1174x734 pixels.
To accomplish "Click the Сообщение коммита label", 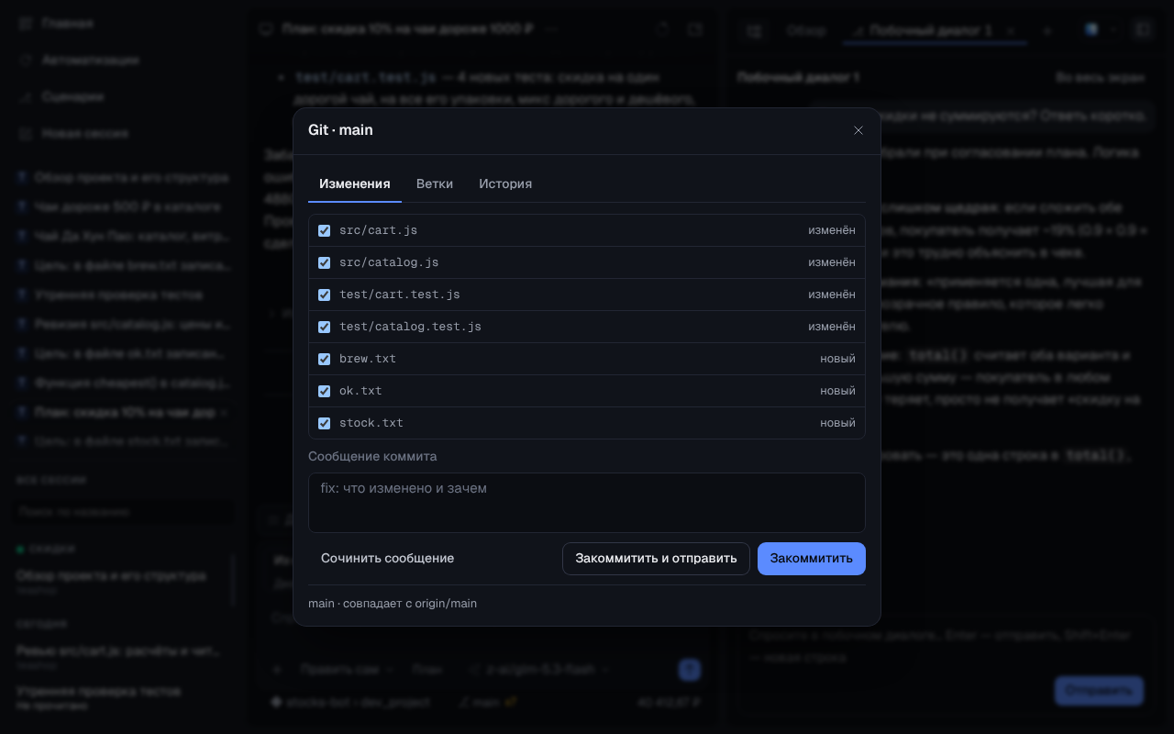I will tap(372, 456).
